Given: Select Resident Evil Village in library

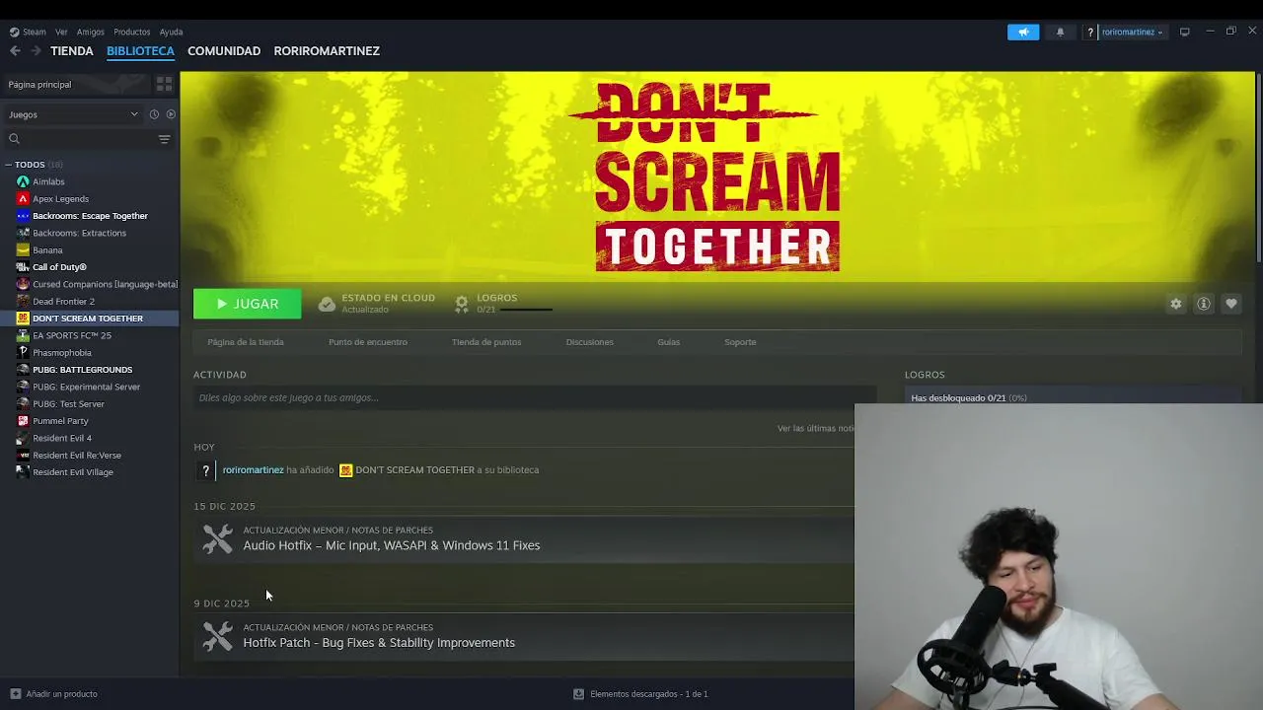Looking at the screenshot, I should coord(73,472).
